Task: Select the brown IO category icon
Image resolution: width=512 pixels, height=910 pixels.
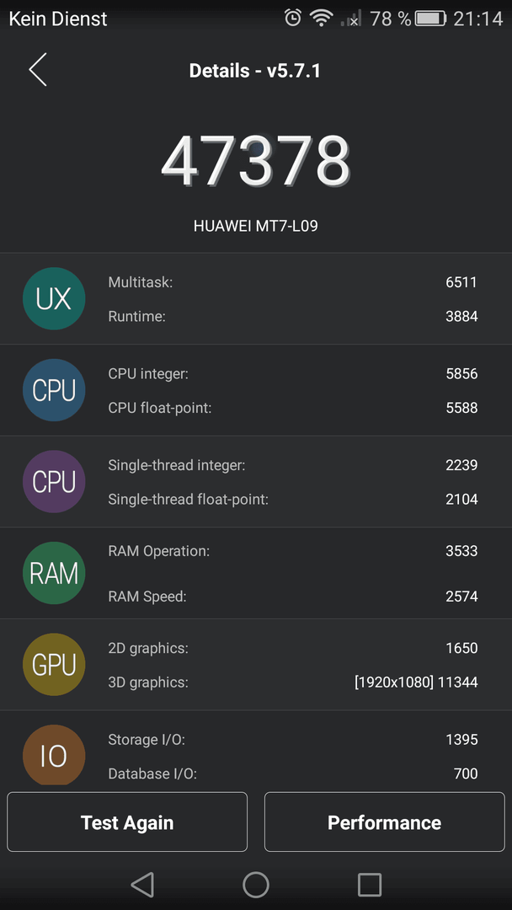Action: coord(54,754)
